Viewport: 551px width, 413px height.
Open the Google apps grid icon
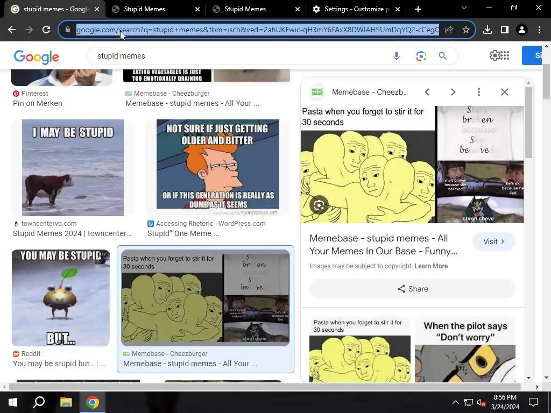[x=505, y=55]
